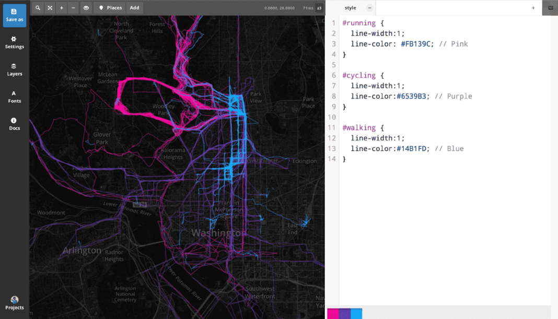
Task: Toggle the eye preview icon in toolbar
Action: click(86, 8)
